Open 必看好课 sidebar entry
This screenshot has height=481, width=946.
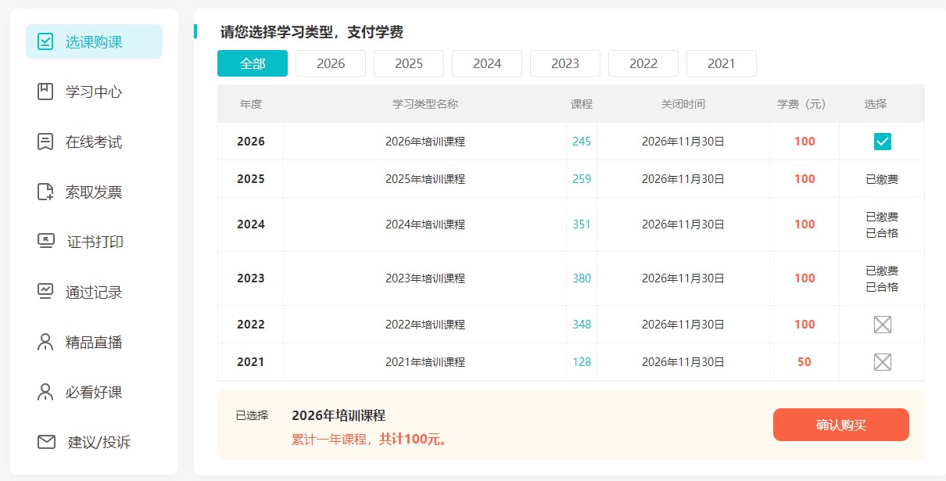(x=94, y=392)
